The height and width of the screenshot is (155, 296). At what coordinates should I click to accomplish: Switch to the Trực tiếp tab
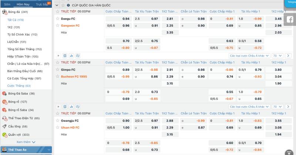coord(43,4)
